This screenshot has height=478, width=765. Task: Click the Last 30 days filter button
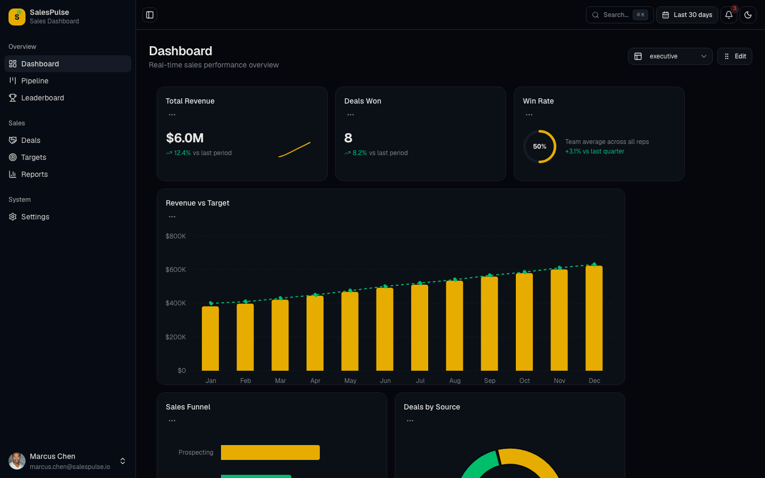[x=687, y=15]
